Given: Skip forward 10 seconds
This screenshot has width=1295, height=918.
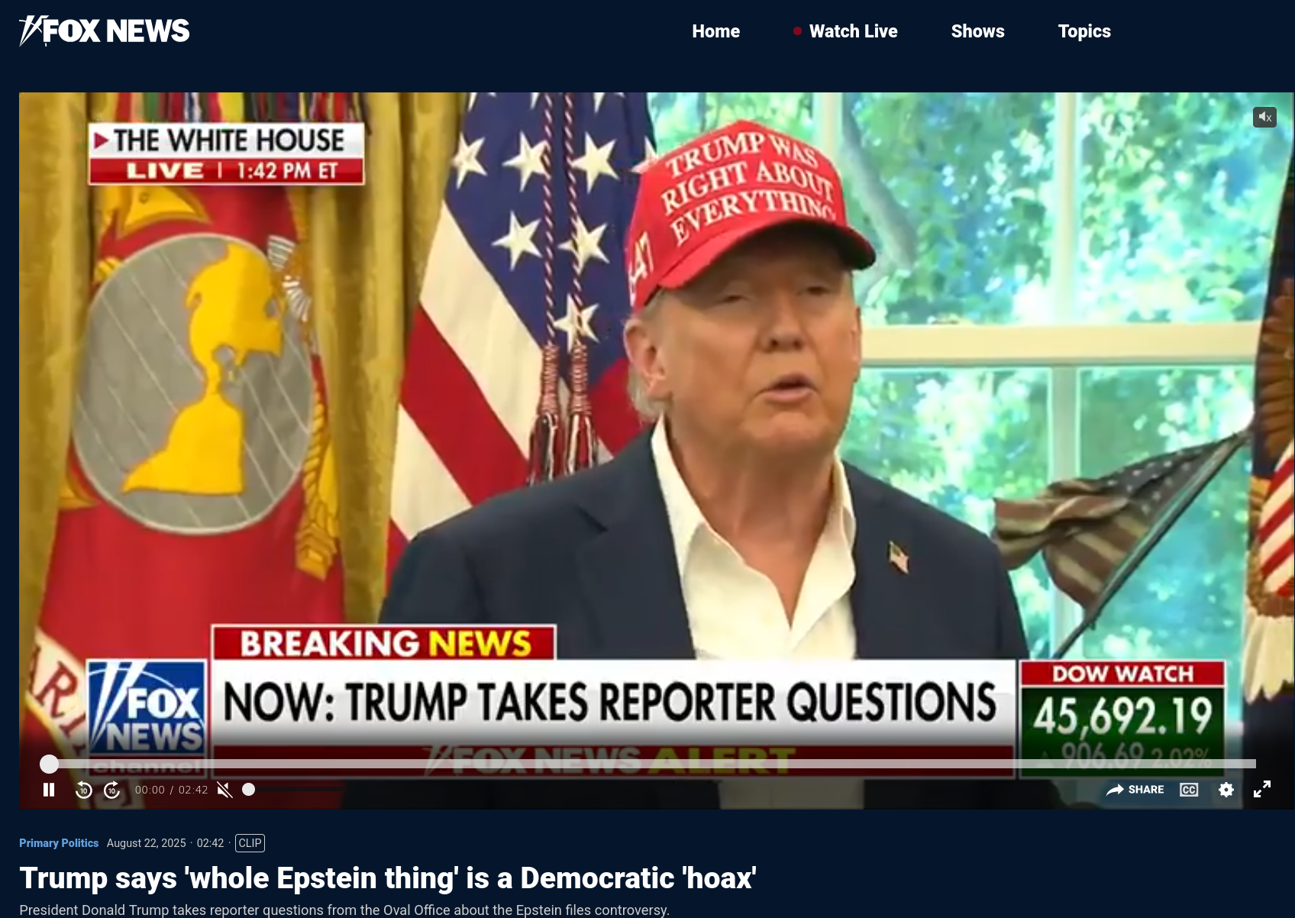Looking at the screenshot, I should (112, 790).
